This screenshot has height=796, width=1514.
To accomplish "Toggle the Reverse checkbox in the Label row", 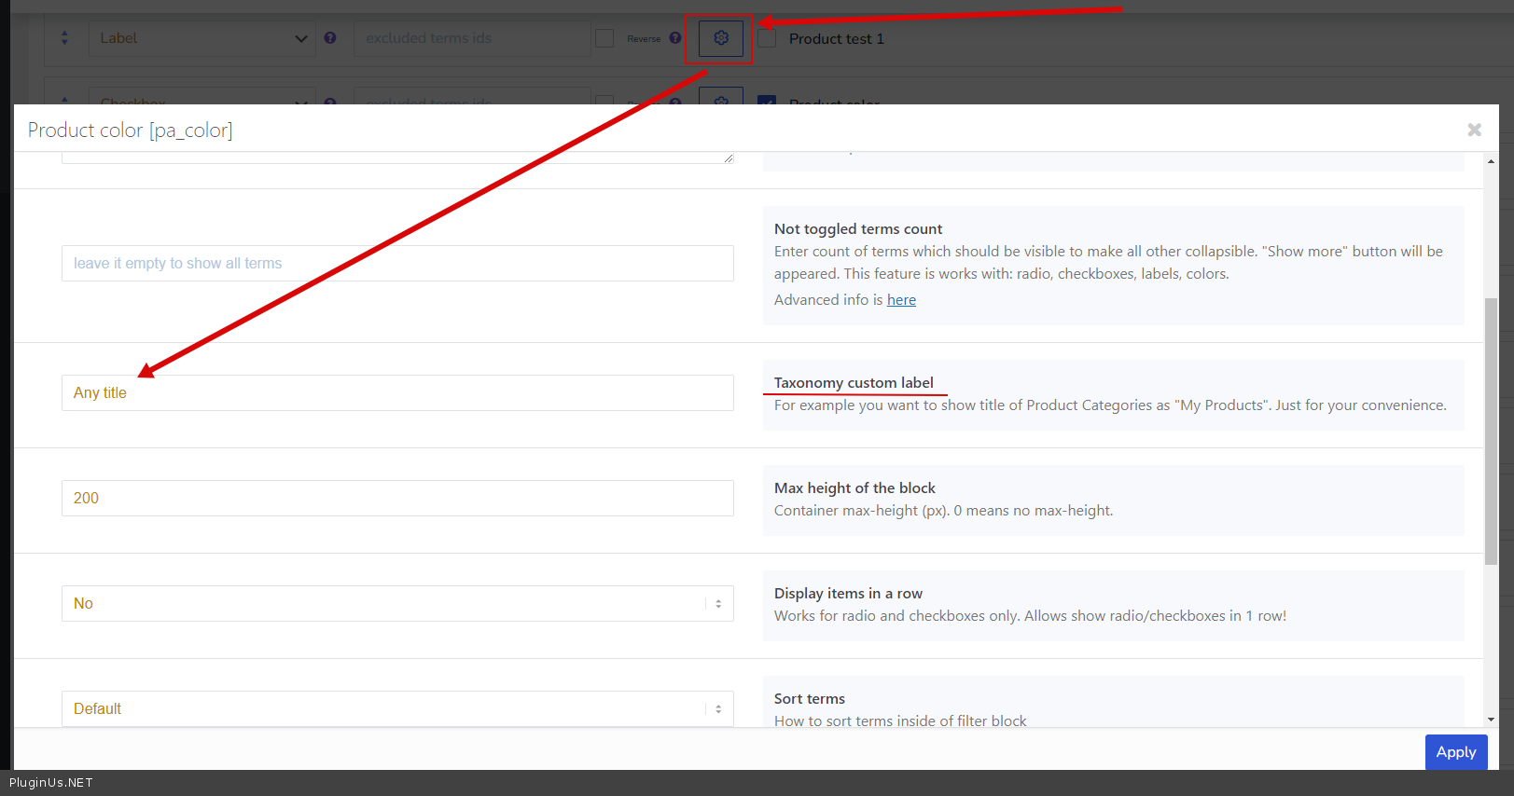I will (x=604, y=38).
